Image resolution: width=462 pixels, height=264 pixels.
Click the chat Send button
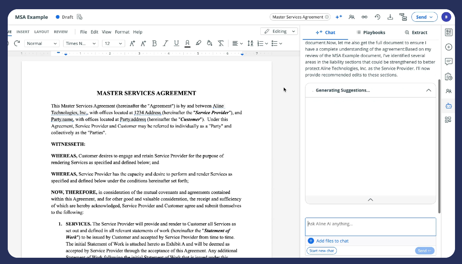tap(424, 251)
